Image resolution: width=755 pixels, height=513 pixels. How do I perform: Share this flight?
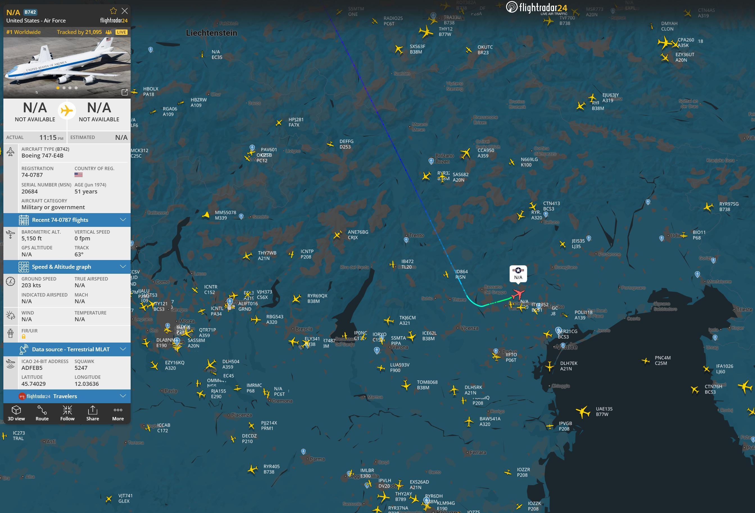pos(93,413)
